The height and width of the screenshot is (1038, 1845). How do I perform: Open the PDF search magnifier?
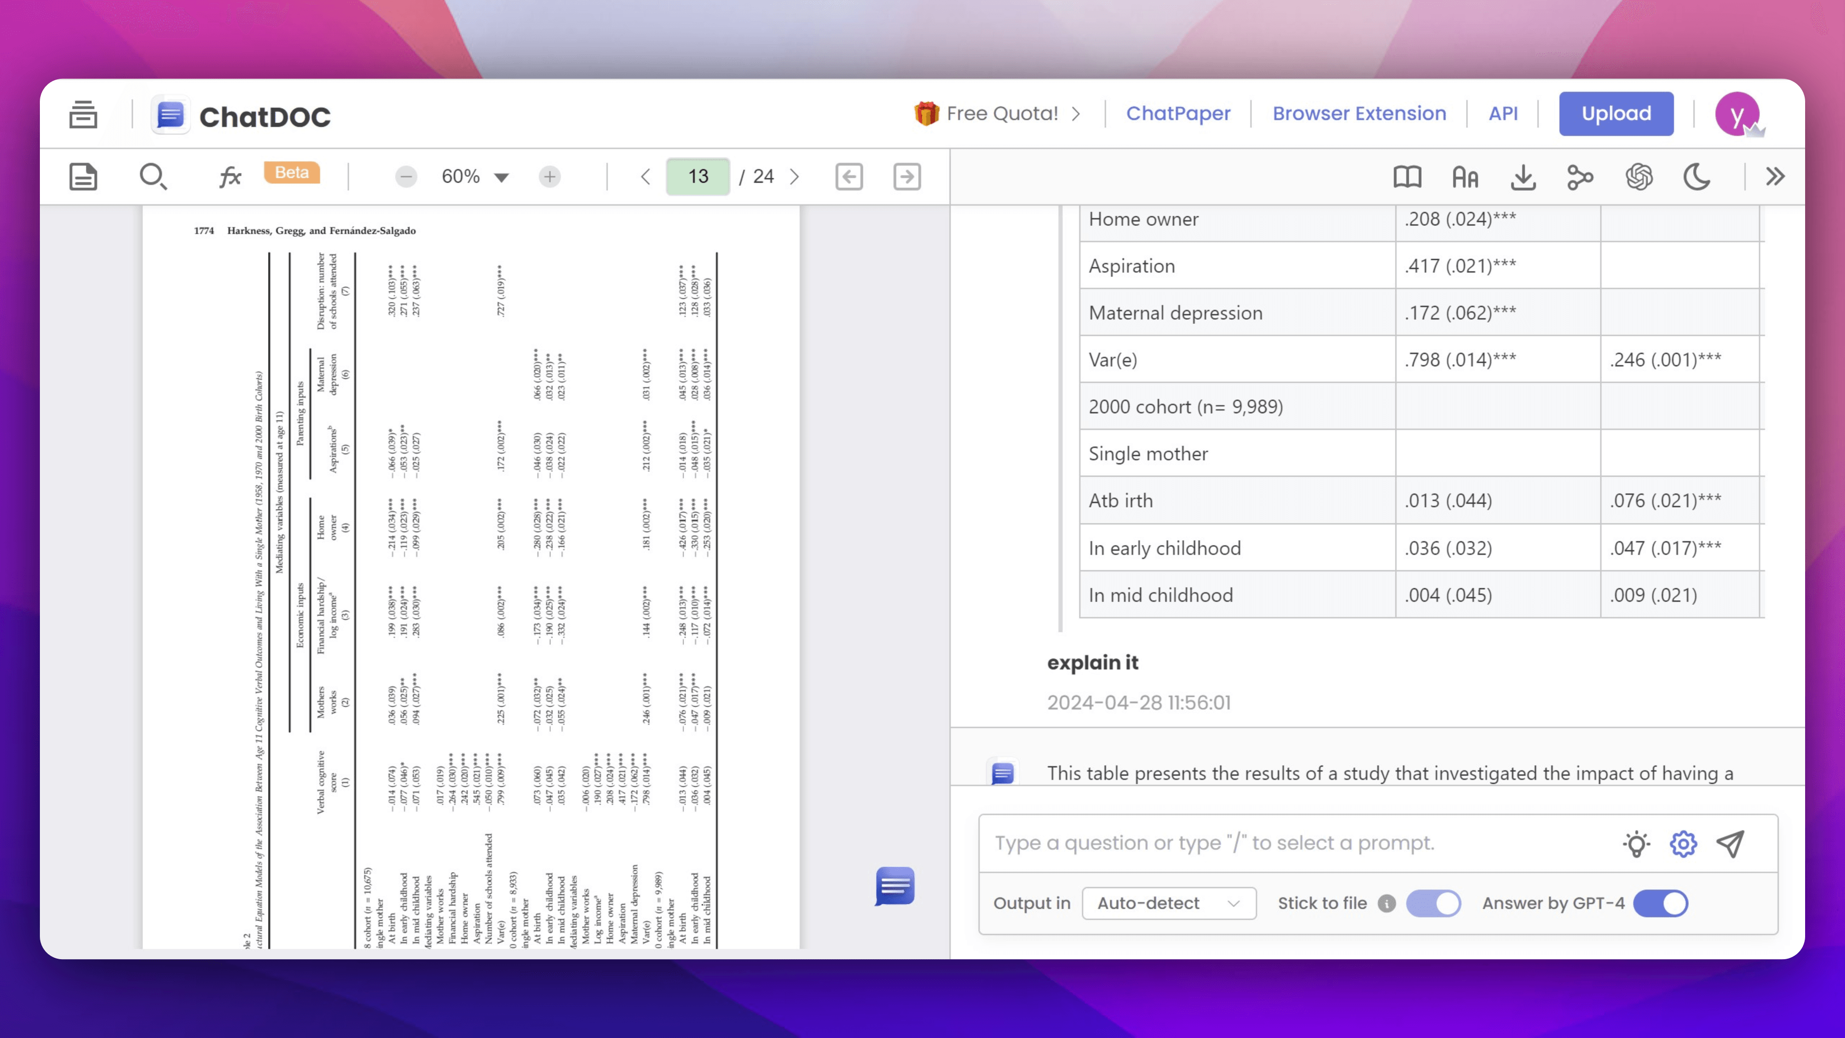tap(153, 176)
